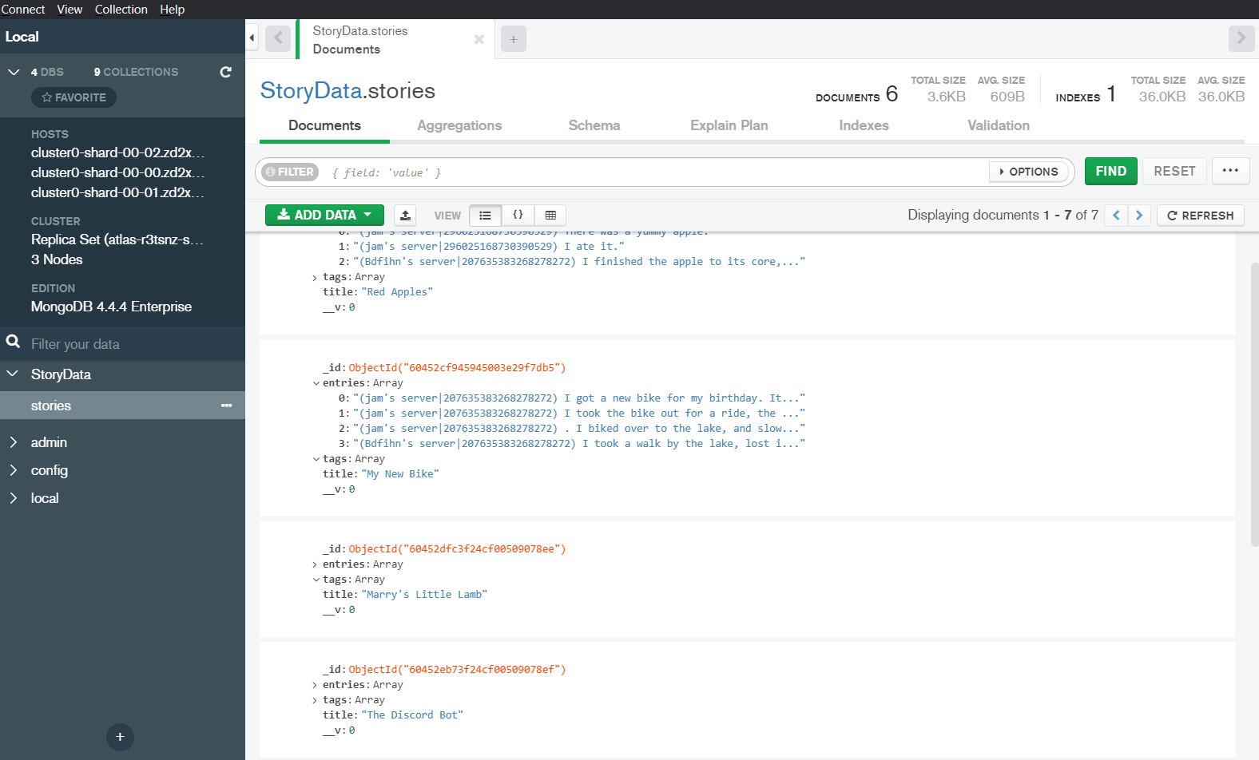Click the export collection icon
The height and width of the screenshot is (760, 1259).
point(405,216)
